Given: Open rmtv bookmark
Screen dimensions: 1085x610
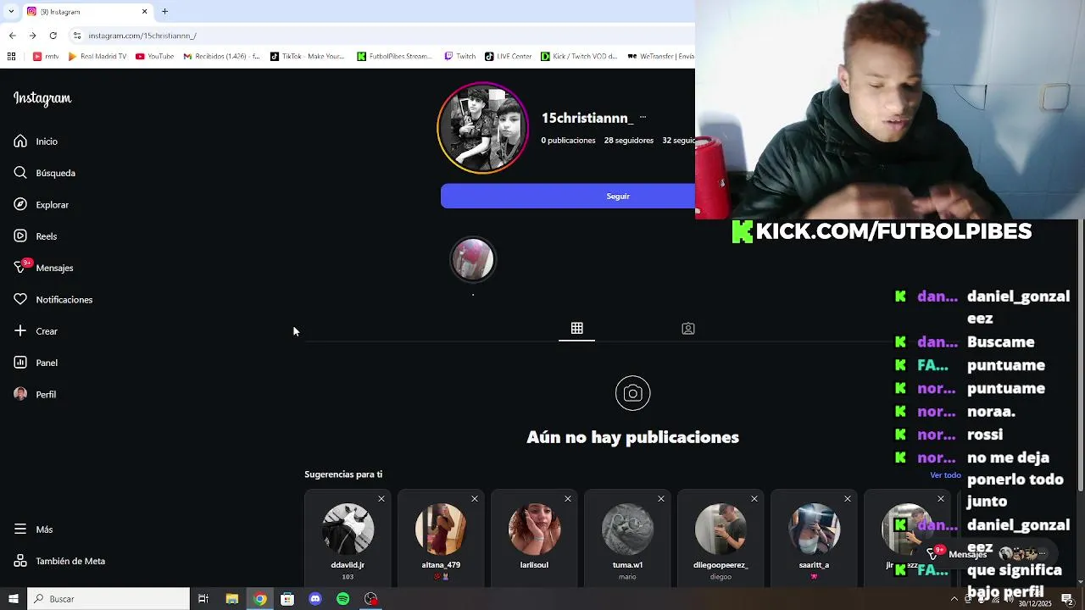Looking at the screenshot, I should 46,57.
